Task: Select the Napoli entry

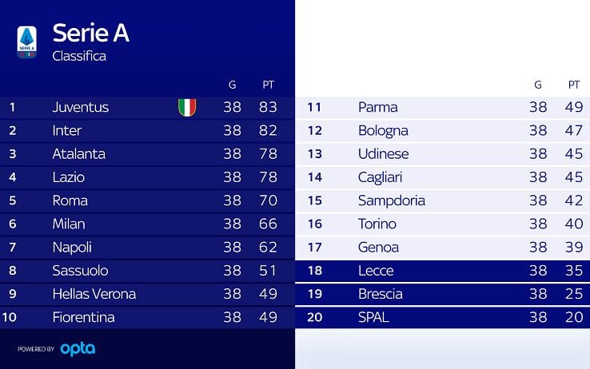Action: point(72,247)
